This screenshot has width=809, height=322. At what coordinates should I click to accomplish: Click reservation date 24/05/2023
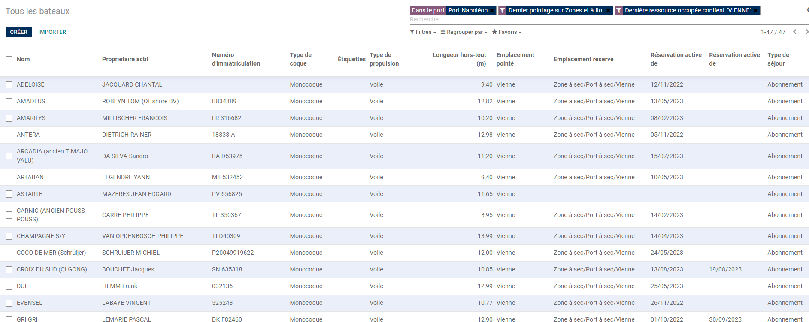pyautogui.click(x=667, y=253)
